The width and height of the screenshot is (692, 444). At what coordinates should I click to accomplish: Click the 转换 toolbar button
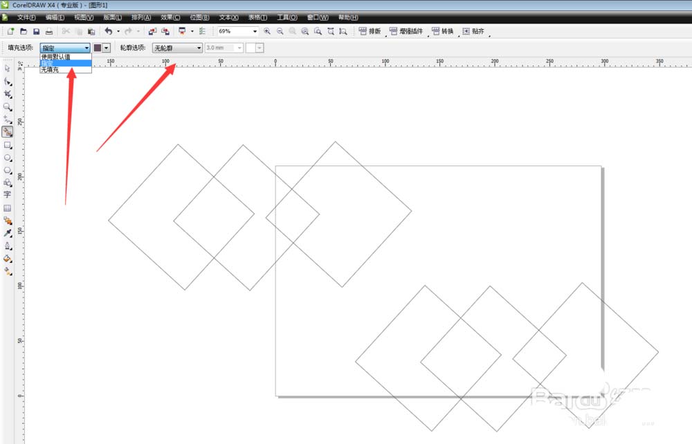(x=443, y=31)
